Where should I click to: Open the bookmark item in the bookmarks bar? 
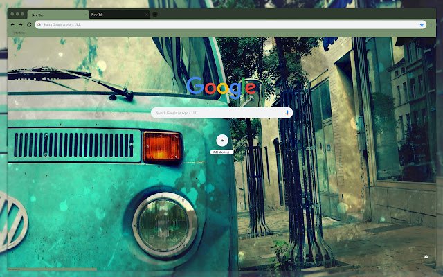[x=19, y=33]
